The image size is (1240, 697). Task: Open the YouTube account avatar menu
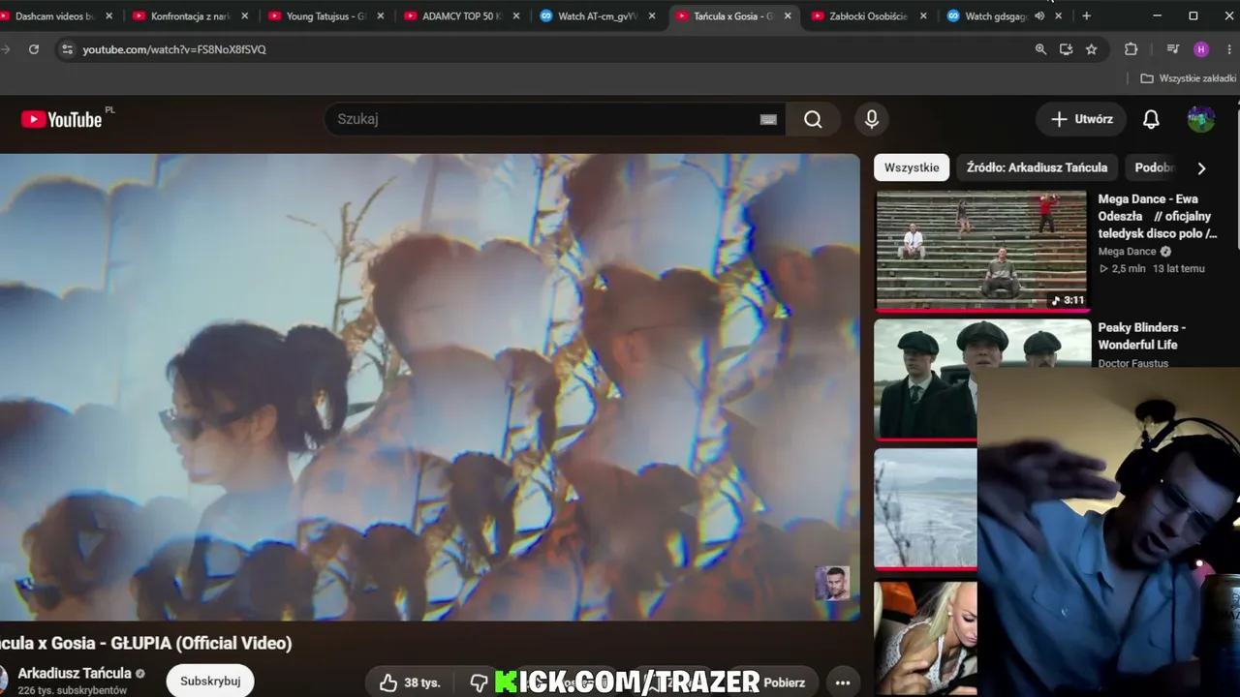point(1201,119)
